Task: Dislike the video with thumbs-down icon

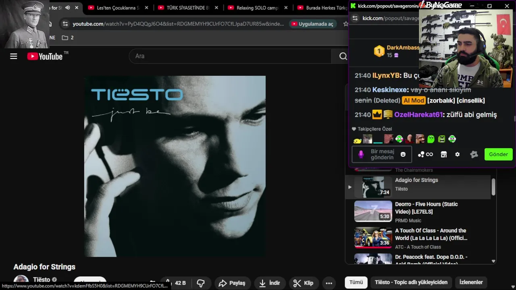Action: [201, 283]
